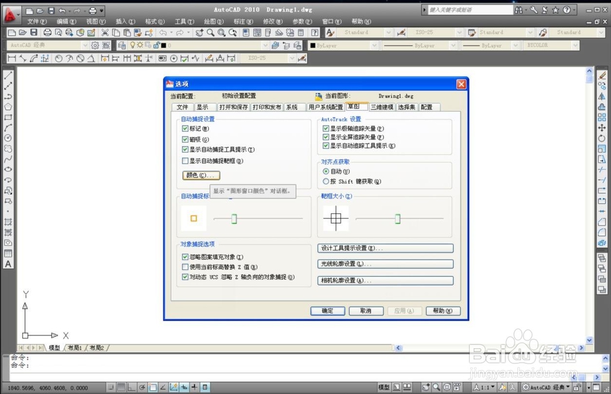Toggle the 磁吸(G) checkbox
The height and width of the screenshot is (394, 611).
186,139
